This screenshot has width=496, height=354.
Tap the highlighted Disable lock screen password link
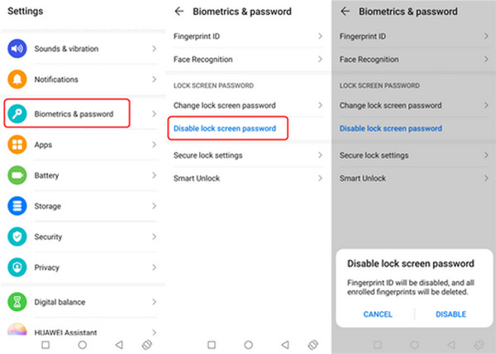tap(225, 128)
